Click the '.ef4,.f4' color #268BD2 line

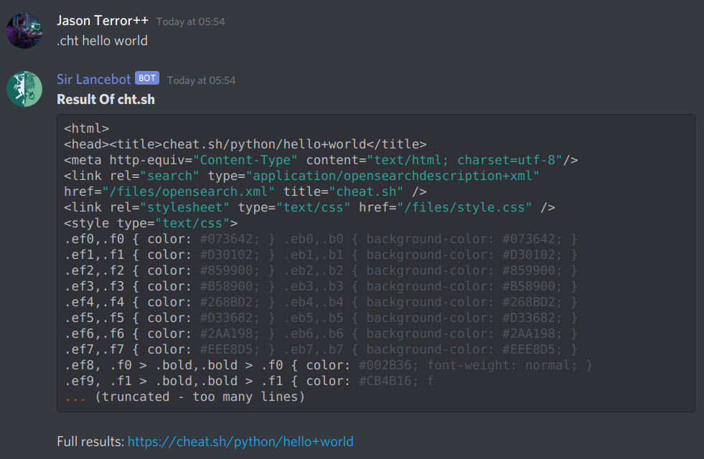321,302
